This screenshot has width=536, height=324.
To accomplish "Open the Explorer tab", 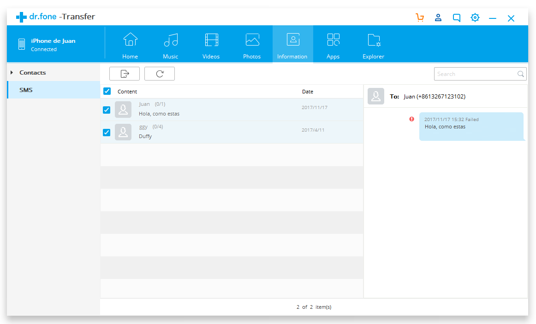I will (373, 46).
